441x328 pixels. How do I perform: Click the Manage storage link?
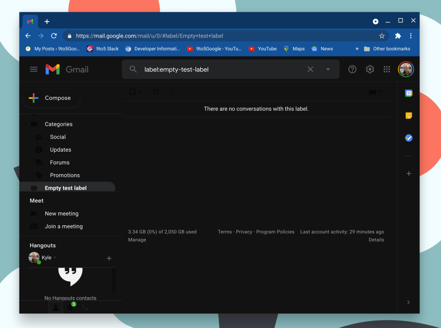click(137, 240)
